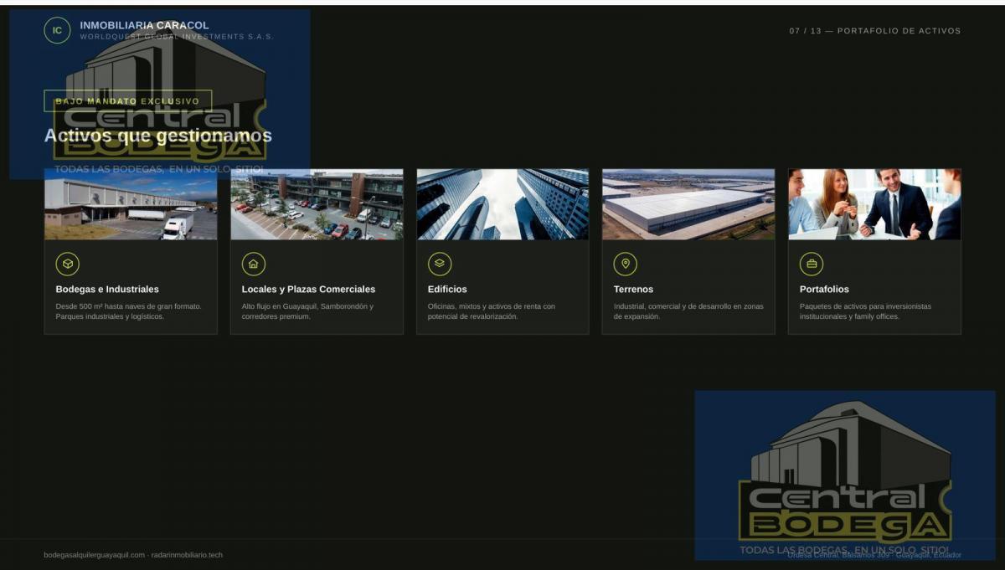The height and width of the screenshot is (570, 1005).
Task: Click the map pin icon on Terrenos card
Action: pos(626,264)
